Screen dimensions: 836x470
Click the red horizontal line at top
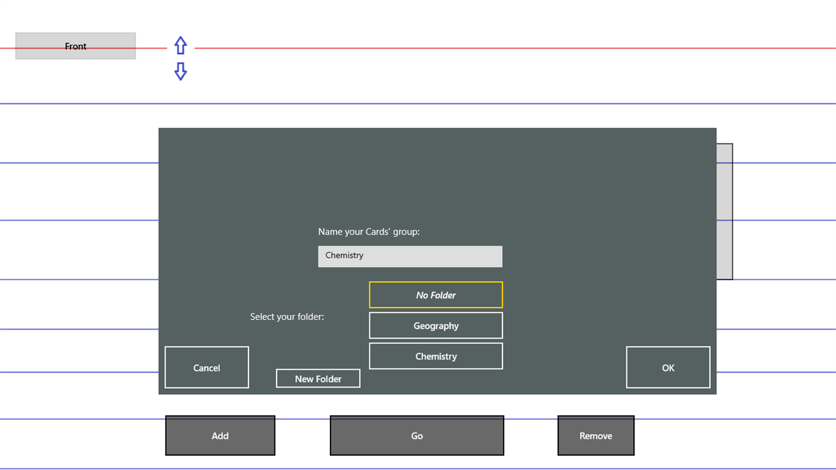coord(418,46)
